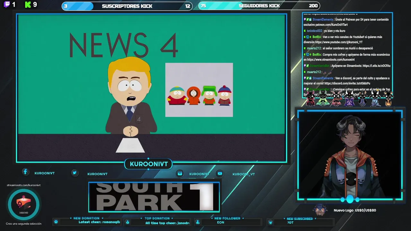Open the youtube.com/@kurooni_YT chat link
The height and width of the screenshot is (231, 411).
[x=339, y=42]
